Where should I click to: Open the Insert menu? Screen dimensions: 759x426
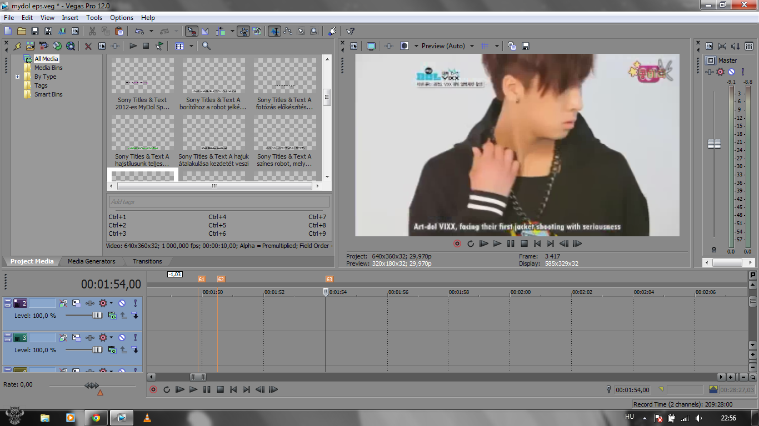[70, 18]
